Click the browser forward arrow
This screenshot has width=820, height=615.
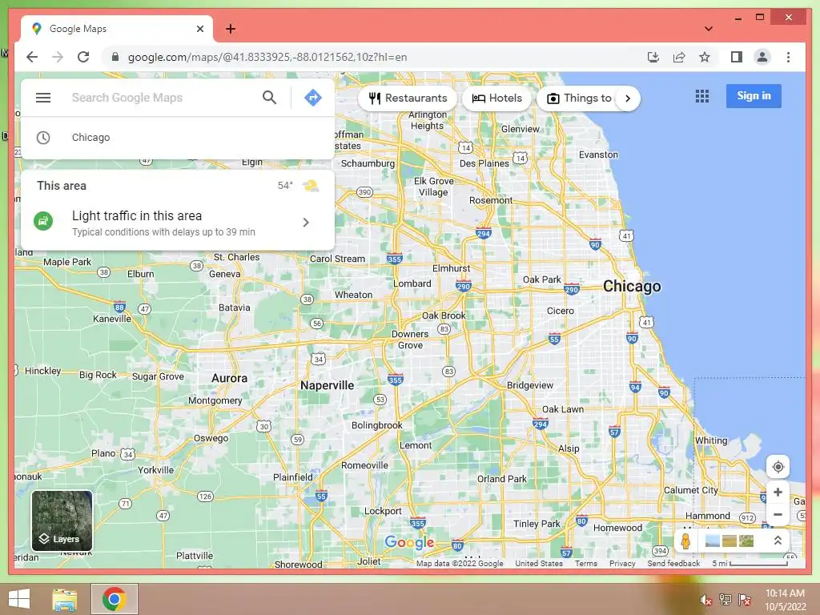(x=58, y=57)
